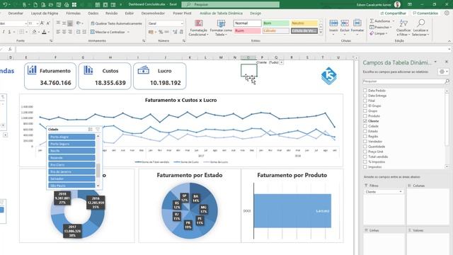This screenshot has width=453, height=255.
Task: Click the text orientation icon
Action: pos(78,23)
